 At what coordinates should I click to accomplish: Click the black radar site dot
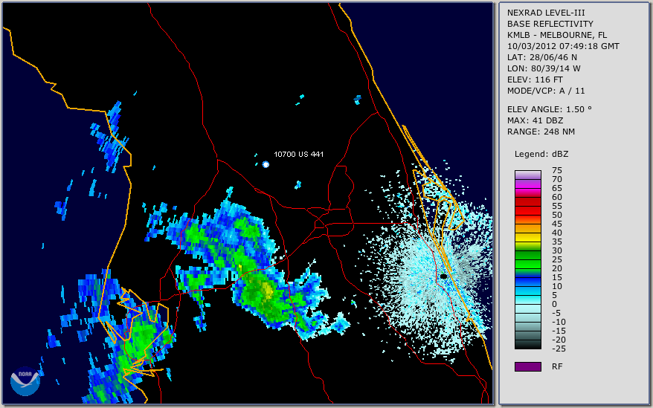tap(443, 276)
